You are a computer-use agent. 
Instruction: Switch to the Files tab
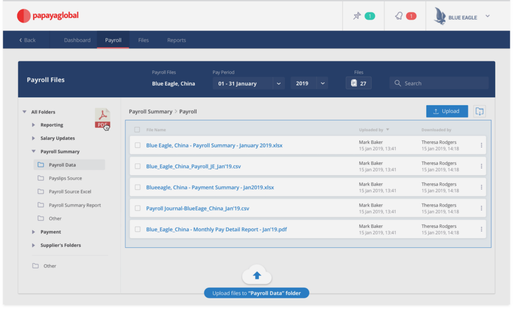tap(143, 40)
